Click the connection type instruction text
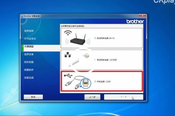The image size is (175, 116). coord(73,26)
